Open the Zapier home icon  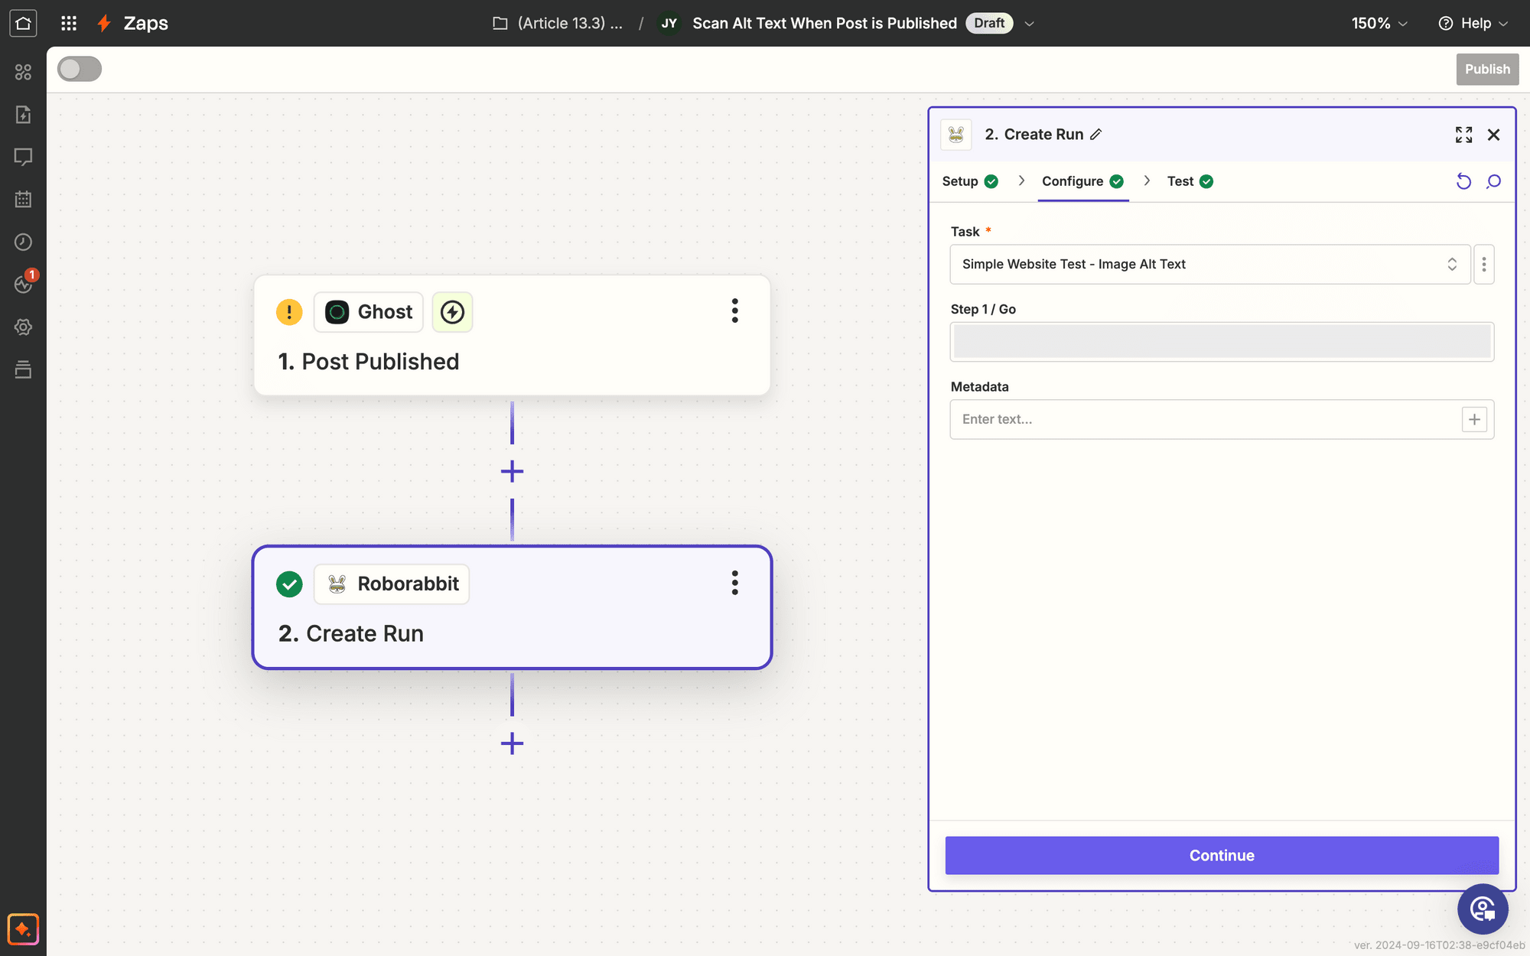point(23,23)
